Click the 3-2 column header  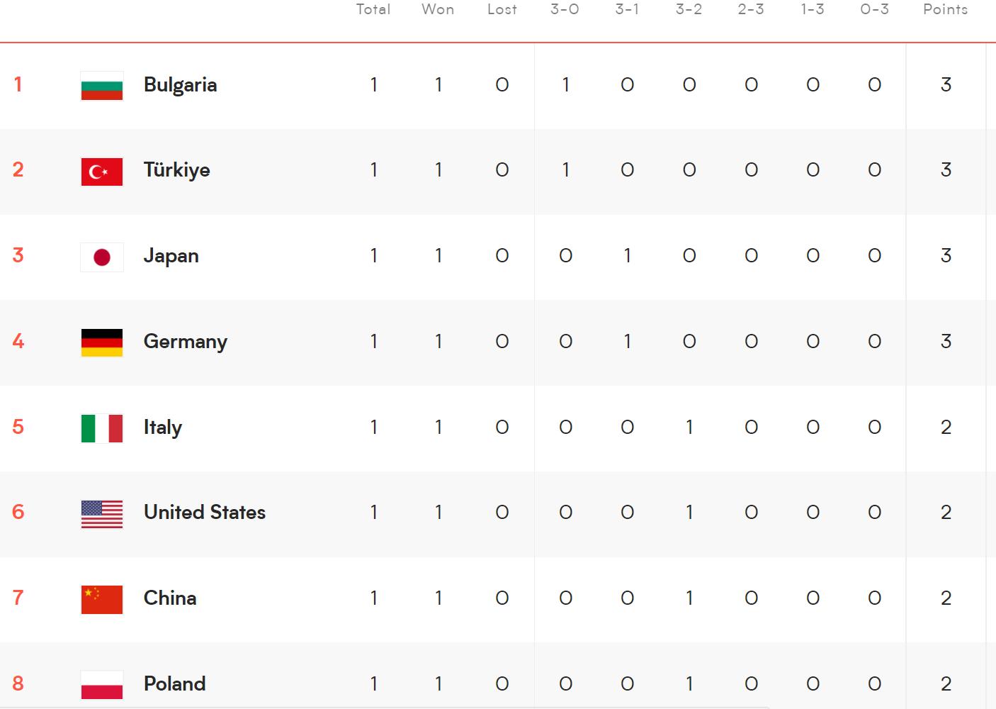coord(689,9)
